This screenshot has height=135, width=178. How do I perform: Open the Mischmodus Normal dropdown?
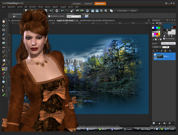coord(73,16)
